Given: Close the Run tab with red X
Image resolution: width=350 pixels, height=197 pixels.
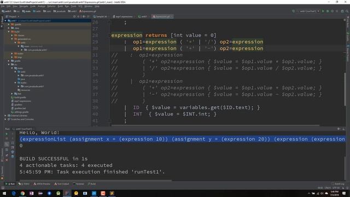Looking at the screenshot, I should point(7,160).
